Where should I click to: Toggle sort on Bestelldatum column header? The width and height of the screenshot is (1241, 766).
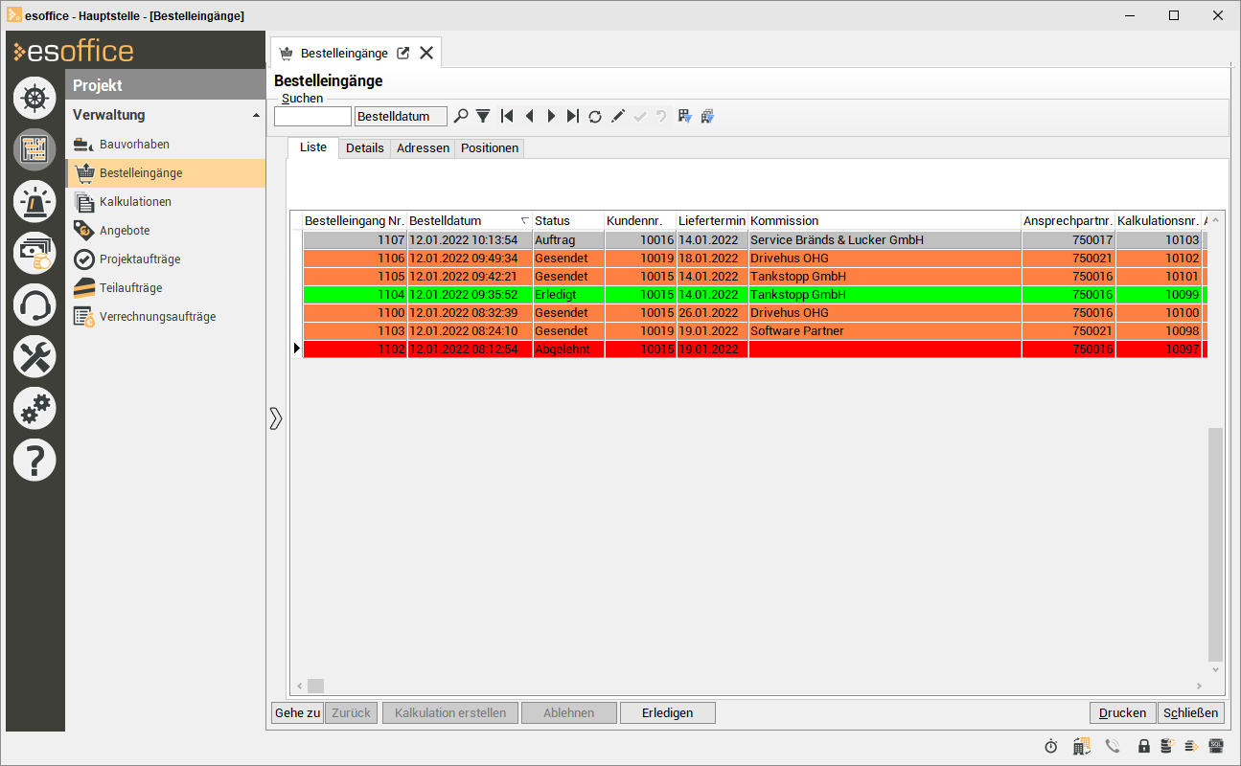coord(470,221)
